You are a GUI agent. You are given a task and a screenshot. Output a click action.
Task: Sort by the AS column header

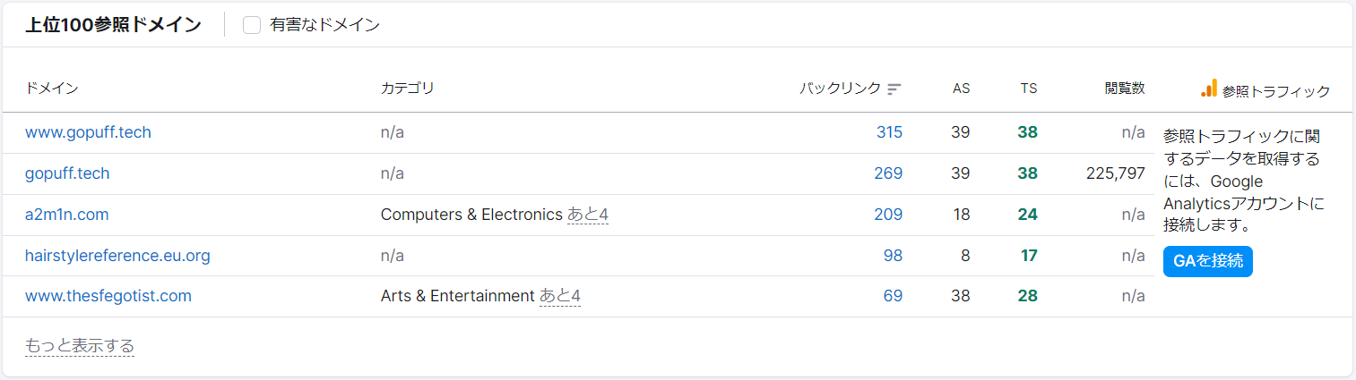961,89
